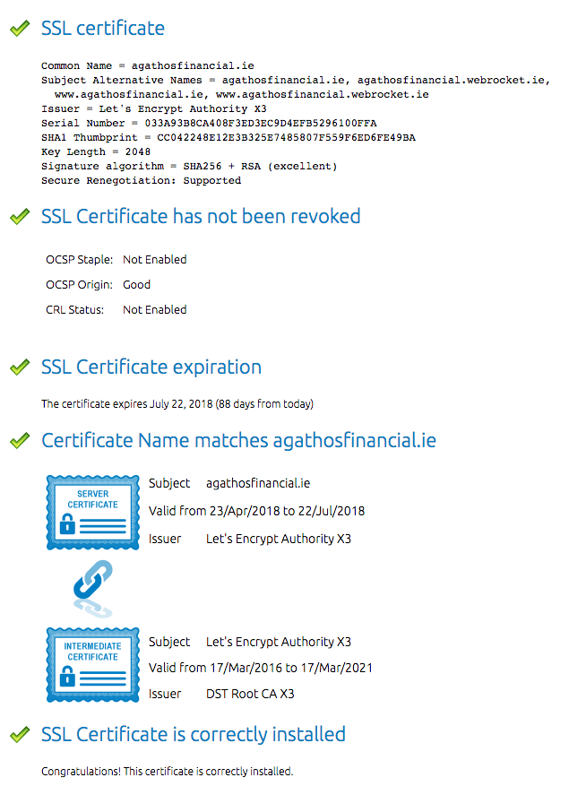Image resolution: width=569 pixels, height=786 pixels.
Task: Click the 'DST Root CA X3' issuer value
Action: coord(250,694)
